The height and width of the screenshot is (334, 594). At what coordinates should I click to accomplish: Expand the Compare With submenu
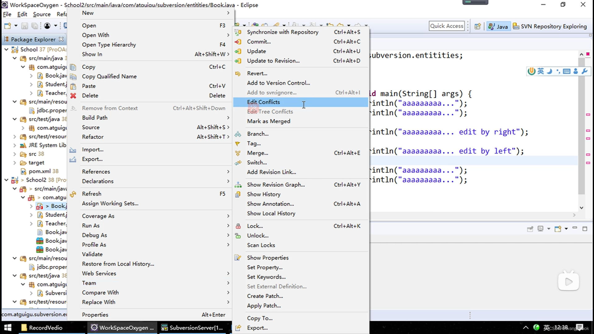point(228,293)
